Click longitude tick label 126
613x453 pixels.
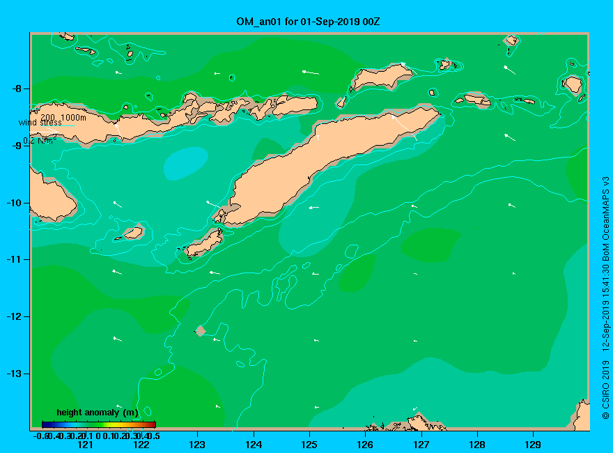pos(365,445)
